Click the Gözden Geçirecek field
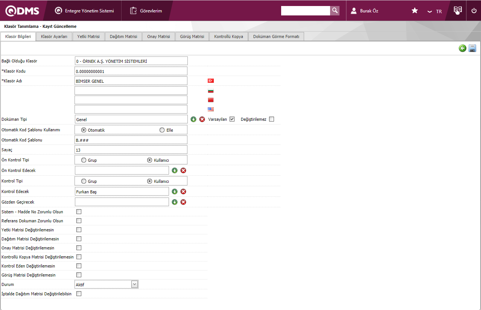The height and width of the screenshot is (310, 481). [122, 202]
